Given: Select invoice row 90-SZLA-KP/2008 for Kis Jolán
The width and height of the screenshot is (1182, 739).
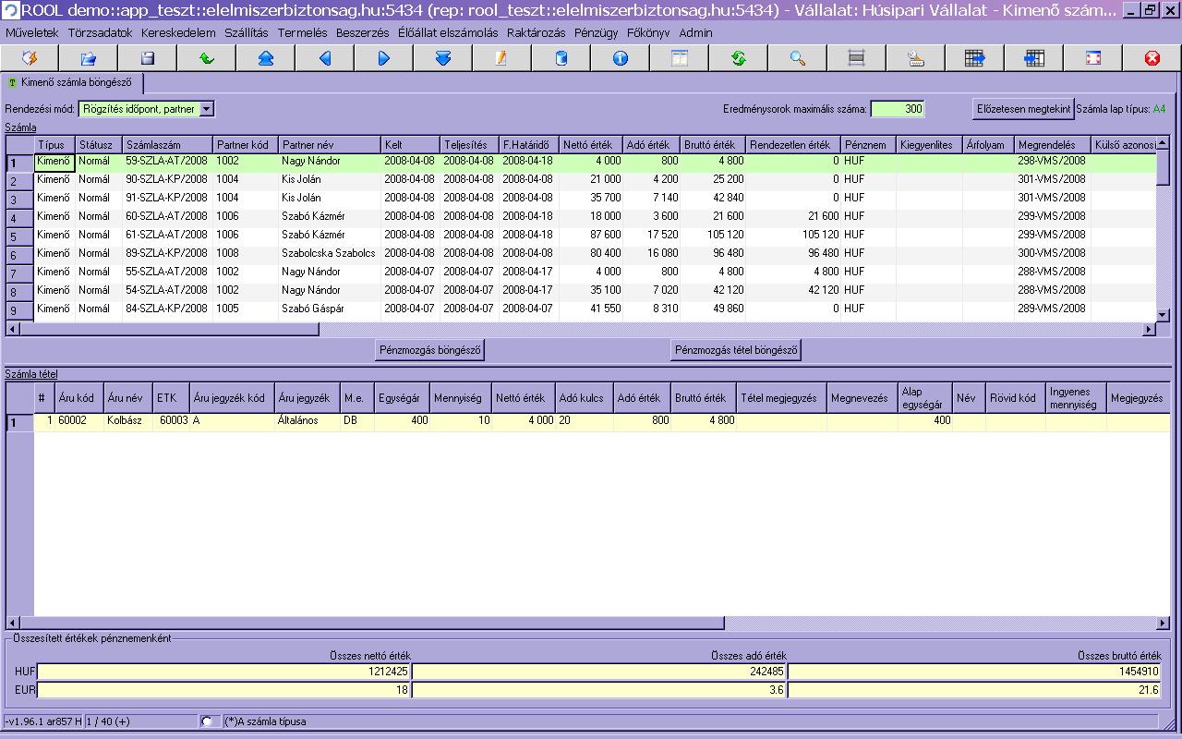Looking at the screenshot, I should point(166,179).
